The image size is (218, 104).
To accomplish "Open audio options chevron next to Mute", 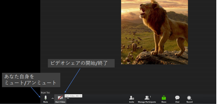I will click(52, 98).
